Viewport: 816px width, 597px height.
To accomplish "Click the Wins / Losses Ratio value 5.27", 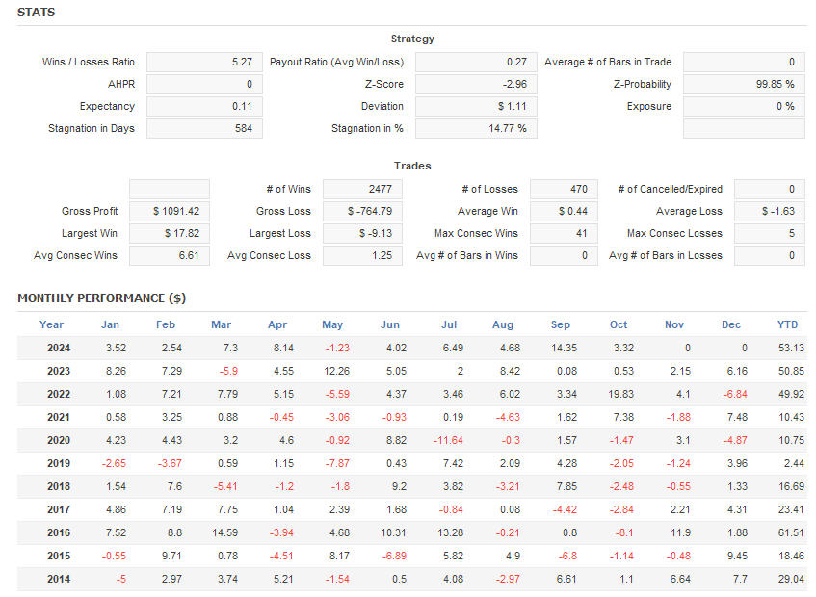I will [204, 62].
